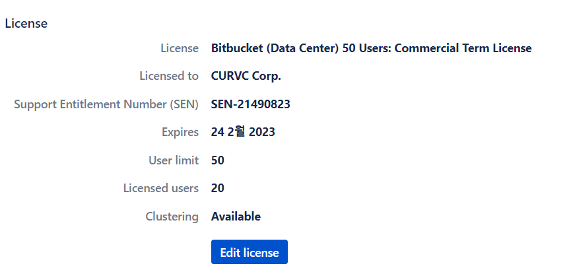571x272 pixels.
Task: Select the expiry date '24 2월 2023'
Action: click(x=243, y=132)
